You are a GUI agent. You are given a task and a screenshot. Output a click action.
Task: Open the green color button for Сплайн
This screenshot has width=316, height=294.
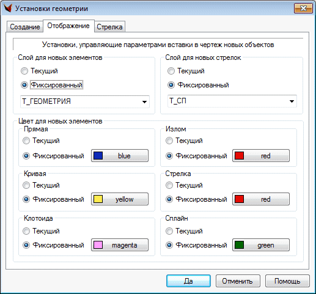click(x=261, y=245)
